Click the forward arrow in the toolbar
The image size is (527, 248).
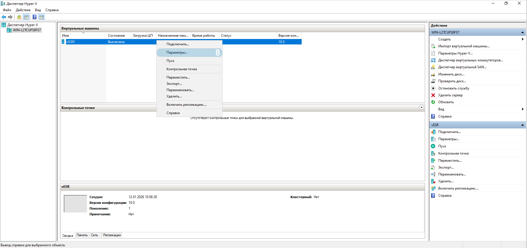point(10,17)
